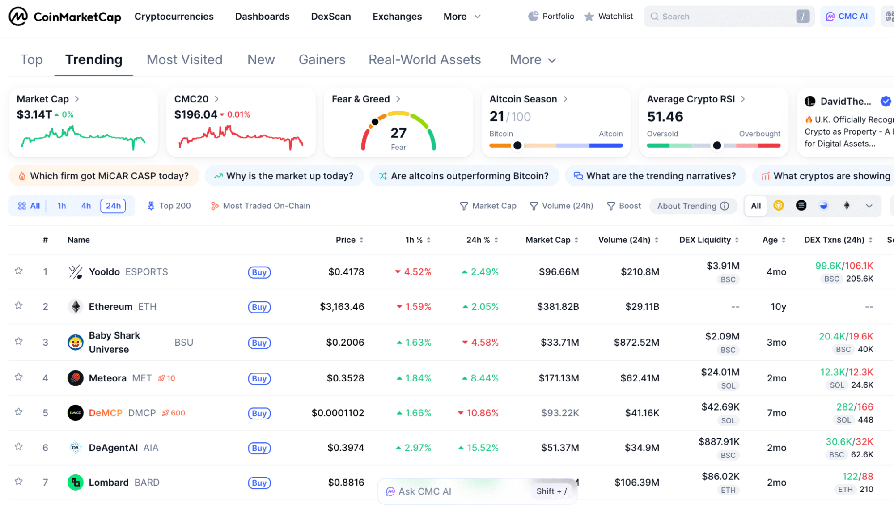Select the Ethereum chain filter icon
Viewport: 894px width, 508px height.
(847, 206)
